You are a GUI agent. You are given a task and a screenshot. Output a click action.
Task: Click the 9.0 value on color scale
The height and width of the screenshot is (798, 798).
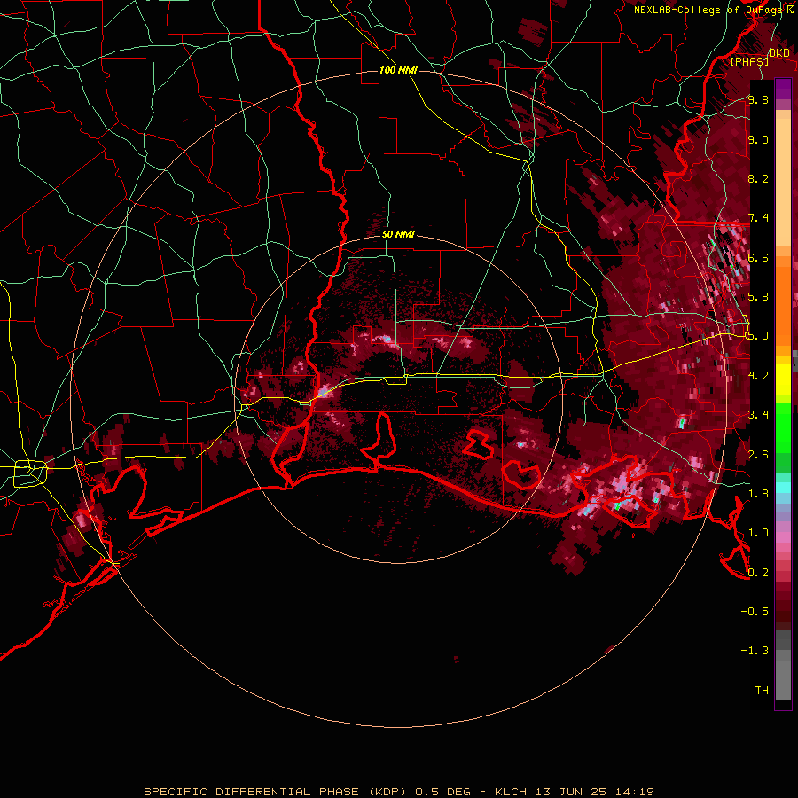[758, 139]
